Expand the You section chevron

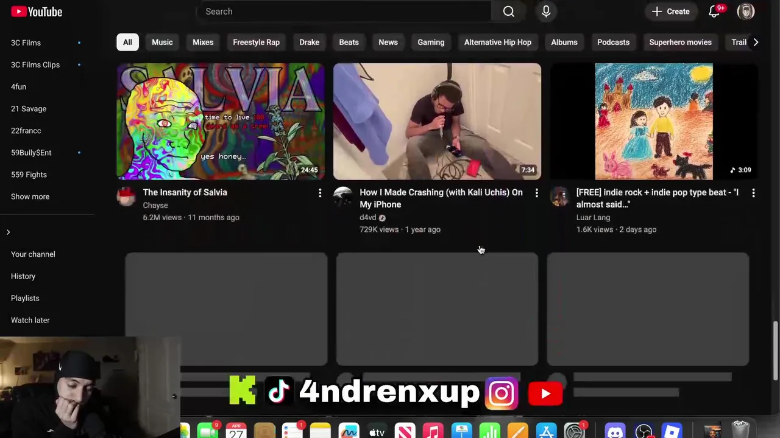[8, 232]
